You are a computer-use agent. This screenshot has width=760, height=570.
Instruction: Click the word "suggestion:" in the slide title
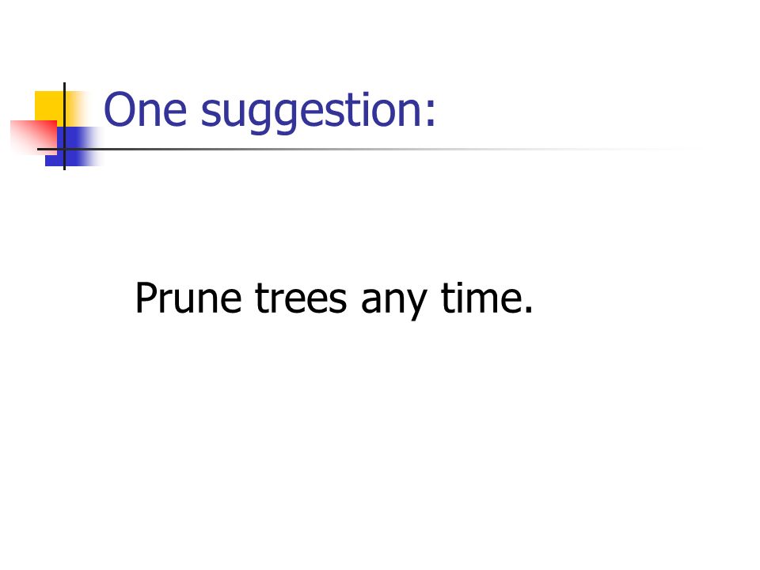coord(318,113)
